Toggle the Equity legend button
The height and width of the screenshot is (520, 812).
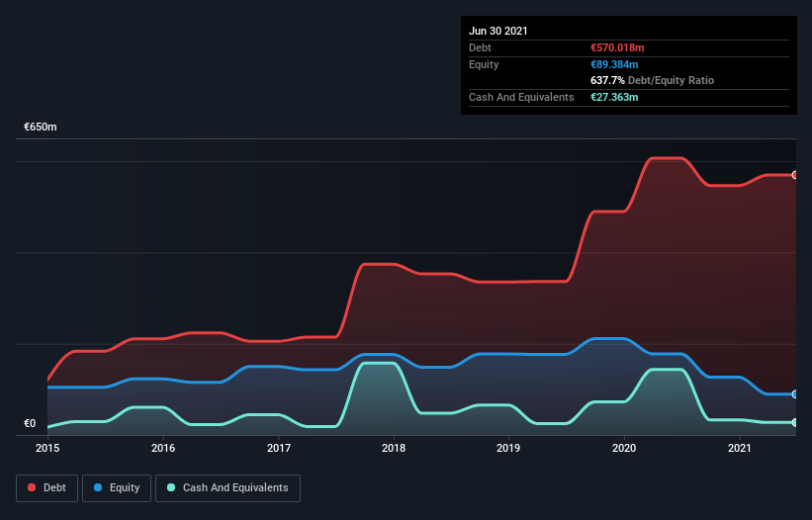tap(117, 488)
